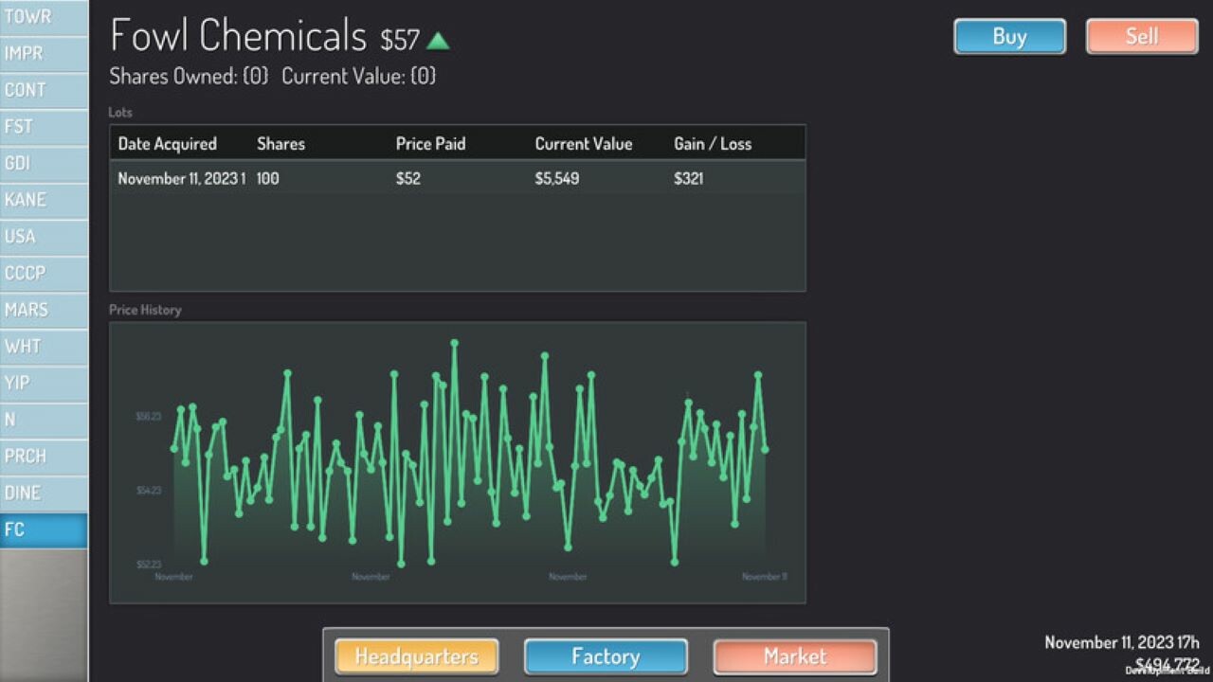Buy shares of Fowl Chemicals
This screenshot has height=682, width=1213.
click(1009, 37)
